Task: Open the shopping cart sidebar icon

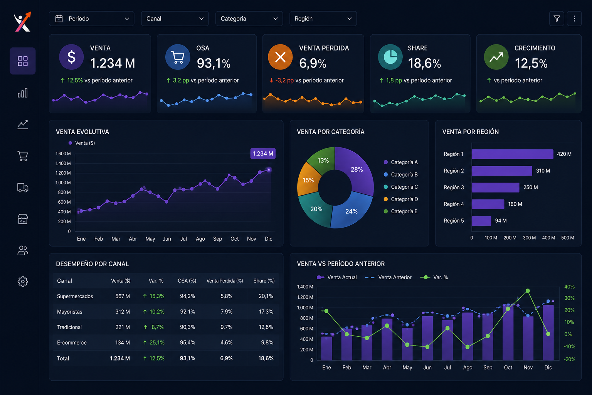Action: (x=23, y=156)
